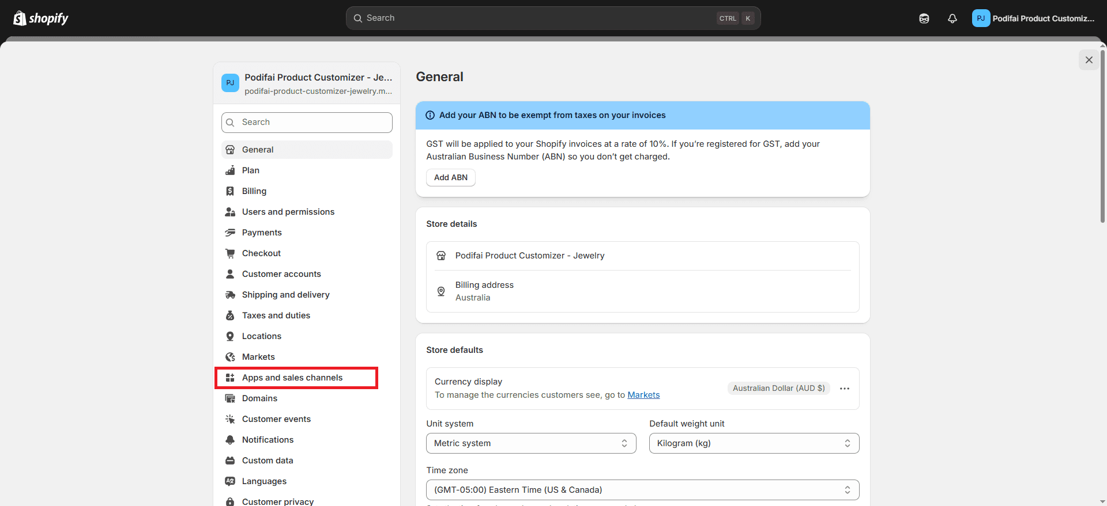The image size is (1107, 506).
Task: Open Languages settings
Action: (x=307, y=481)
